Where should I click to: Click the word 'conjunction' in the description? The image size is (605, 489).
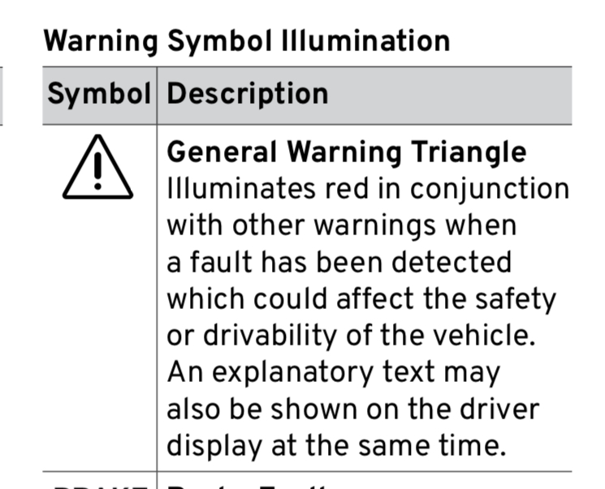(490, 191)
